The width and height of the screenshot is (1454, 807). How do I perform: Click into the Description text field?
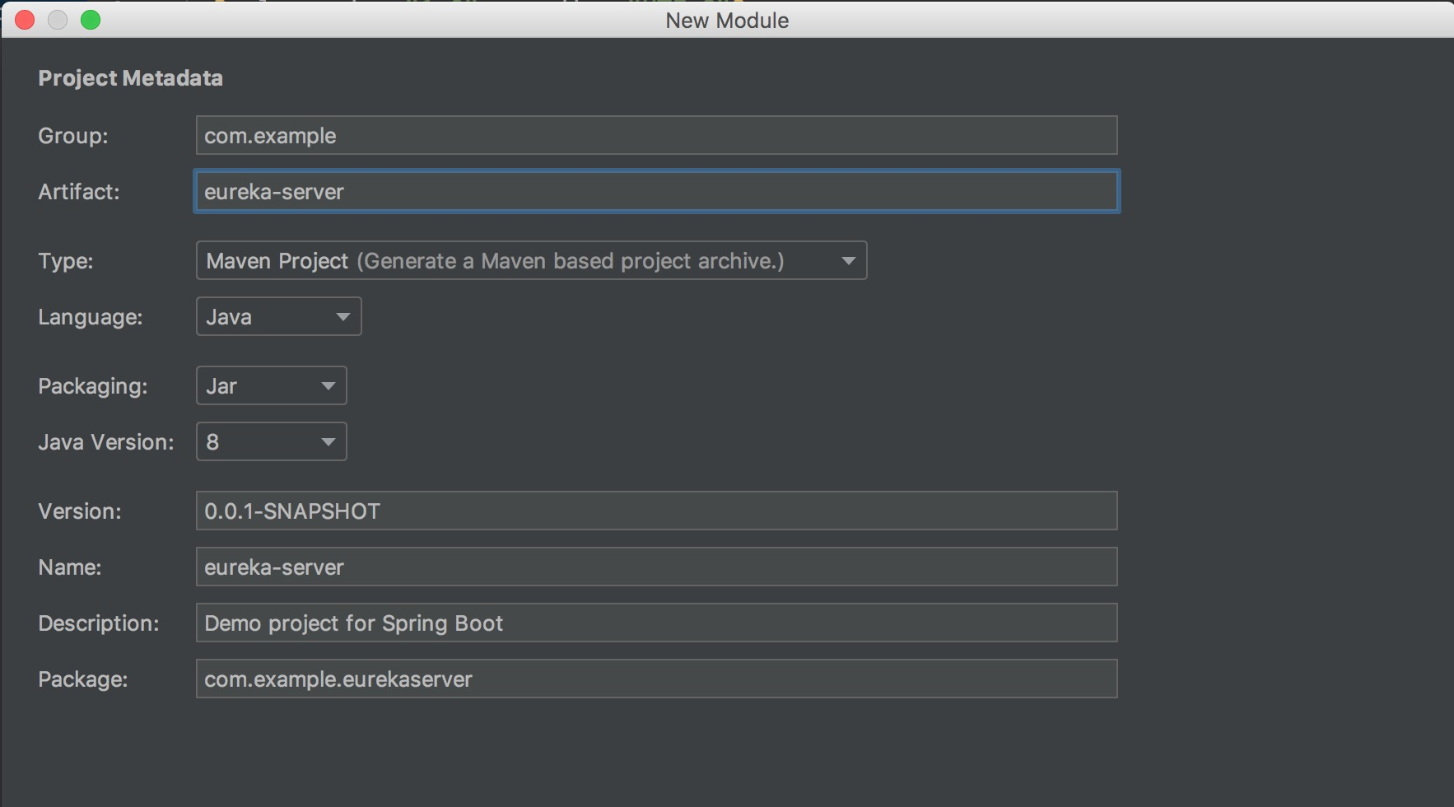point(655,623)
